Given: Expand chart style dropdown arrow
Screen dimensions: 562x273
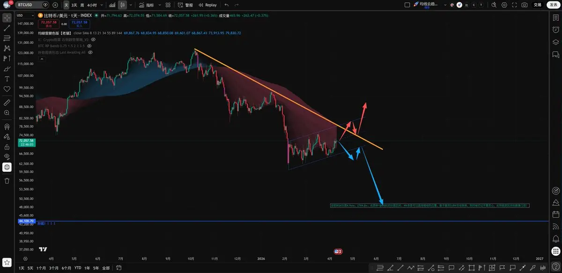Looking at the screenshot, I should (130, 5).
